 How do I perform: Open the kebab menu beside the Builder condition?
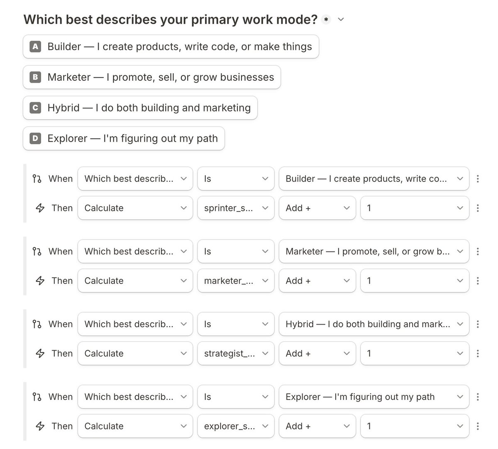pos(478,179)
